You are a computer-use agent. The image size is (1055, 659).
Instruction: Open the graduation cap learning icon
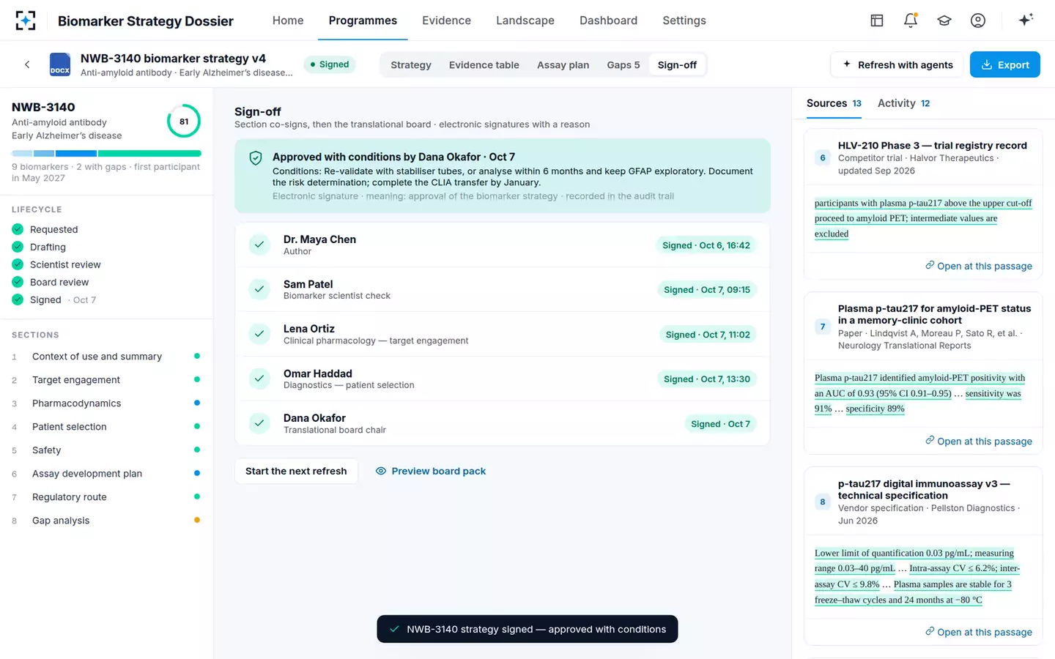pos(944,21)
